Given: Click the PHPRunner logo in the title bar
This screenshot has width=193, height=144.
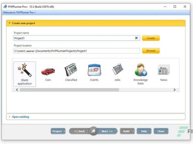Looking at the screenshot, I should coord(5,7).
